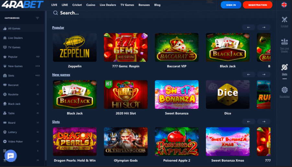Advance the Slots row right arrow

point(264,122)
